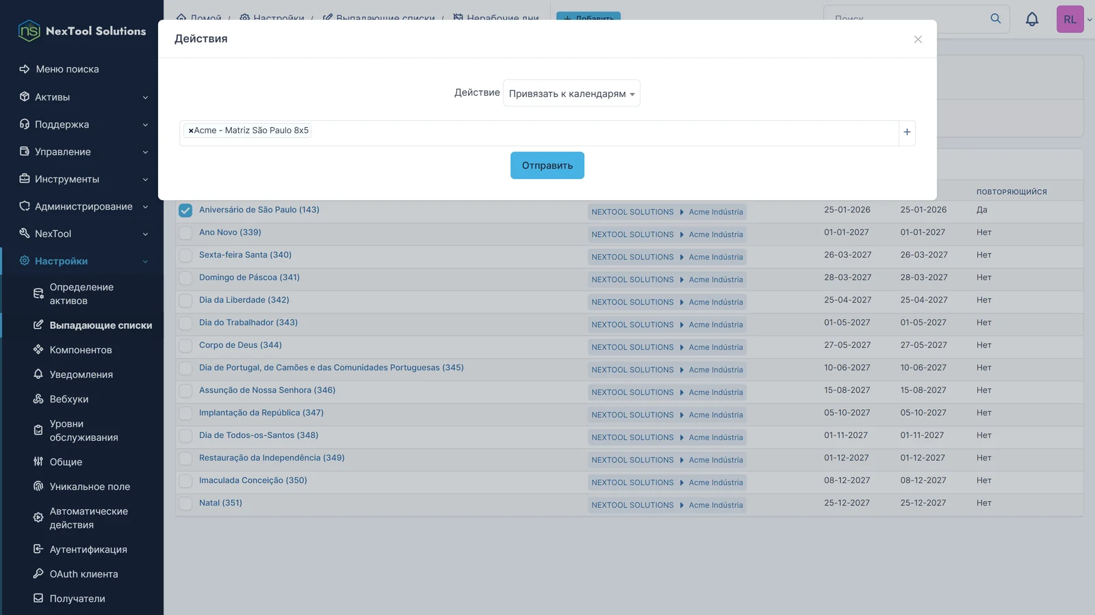Image resolution: width=1095 pixels, height=615 pixels.
Task: Click the Инструменты toolbox icon
Action: [25, 179]
